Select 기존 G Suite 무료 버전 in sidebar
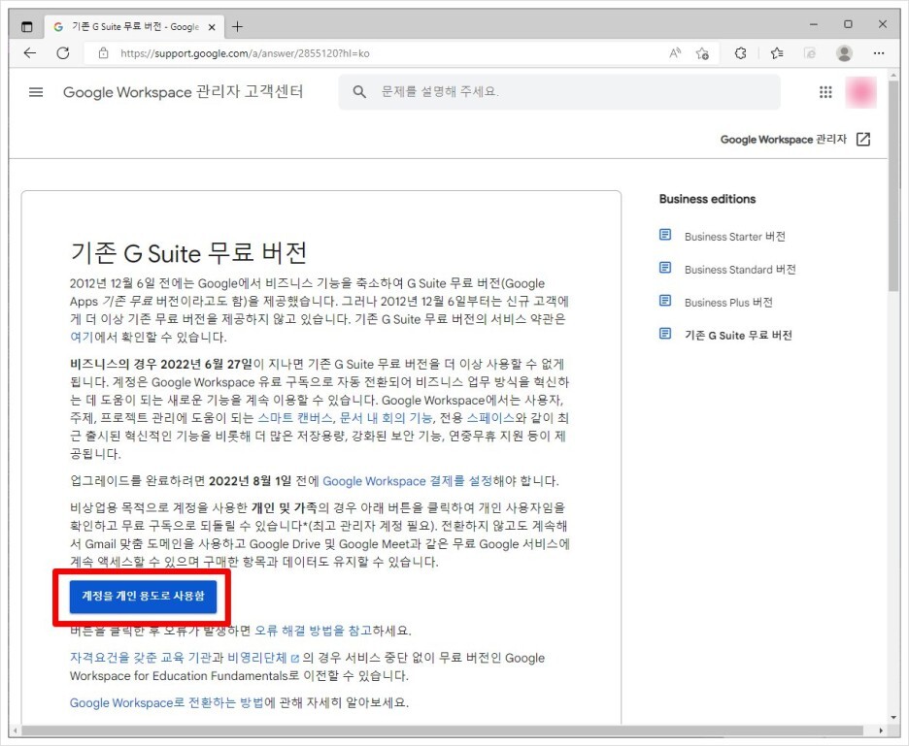The image size is (909, 746). click(738, 336)
